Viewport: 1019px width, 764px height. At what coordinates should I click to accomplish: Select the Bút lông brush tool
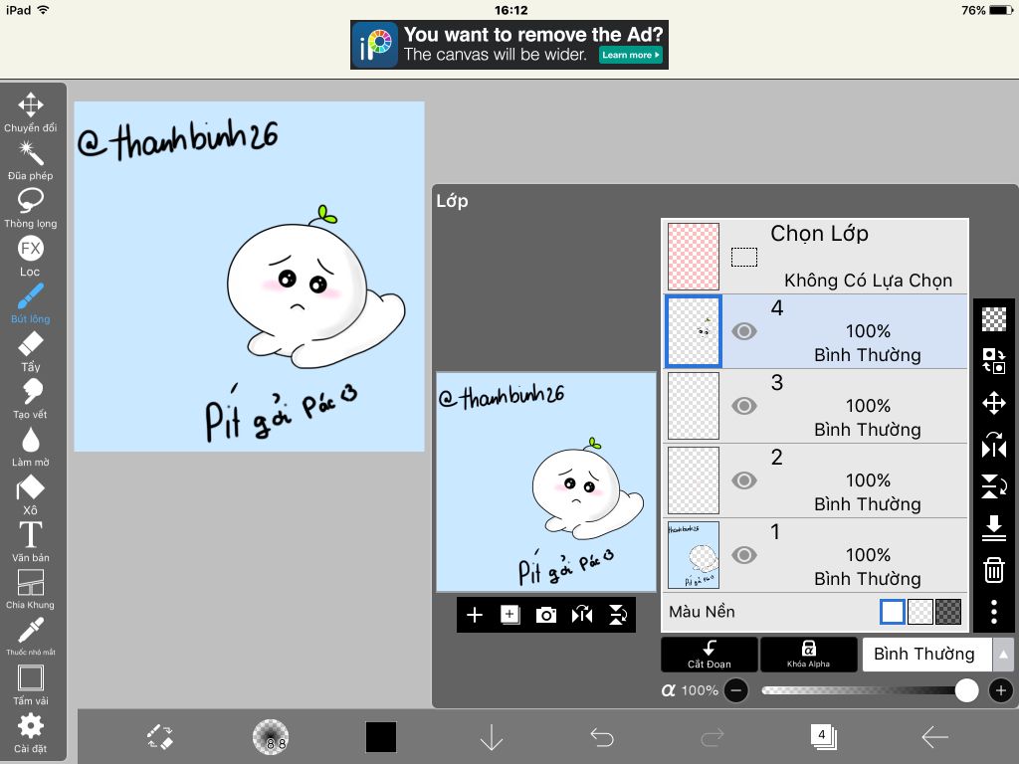31,303
